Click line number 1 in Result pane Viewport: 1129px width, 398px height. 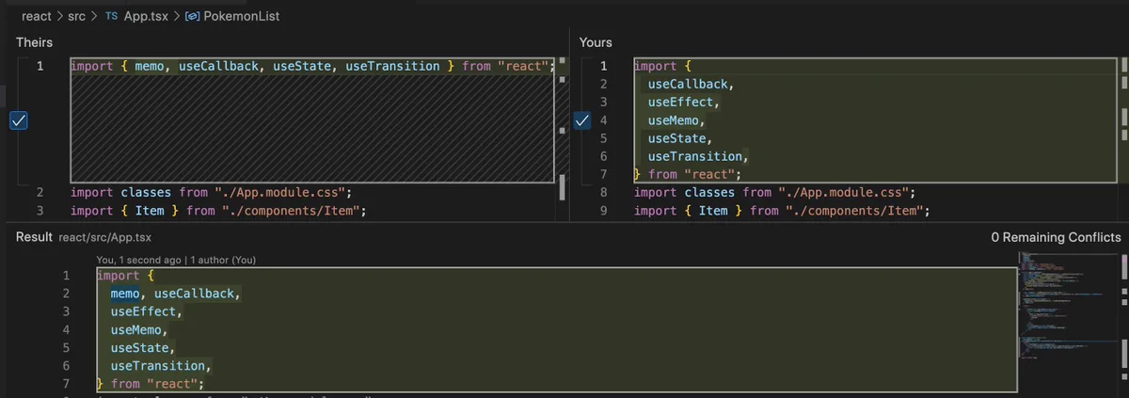point(66,276)
